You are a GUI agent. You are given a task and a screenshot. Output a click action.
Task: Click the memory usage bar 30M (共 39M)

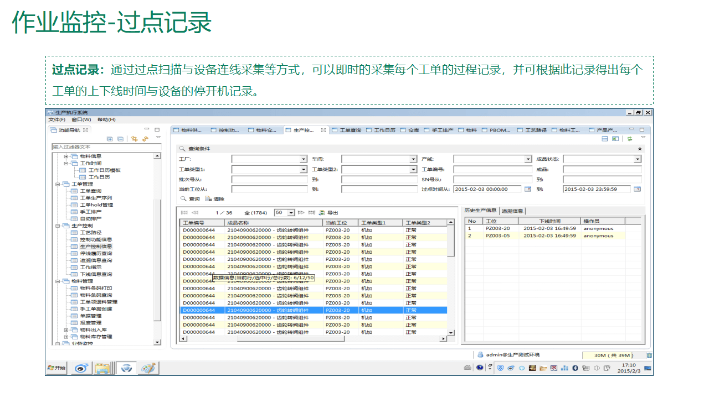[613, 355]
